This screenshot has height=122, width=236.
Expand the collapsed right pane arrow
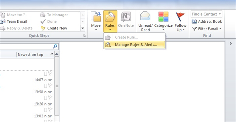coord(231,44)
